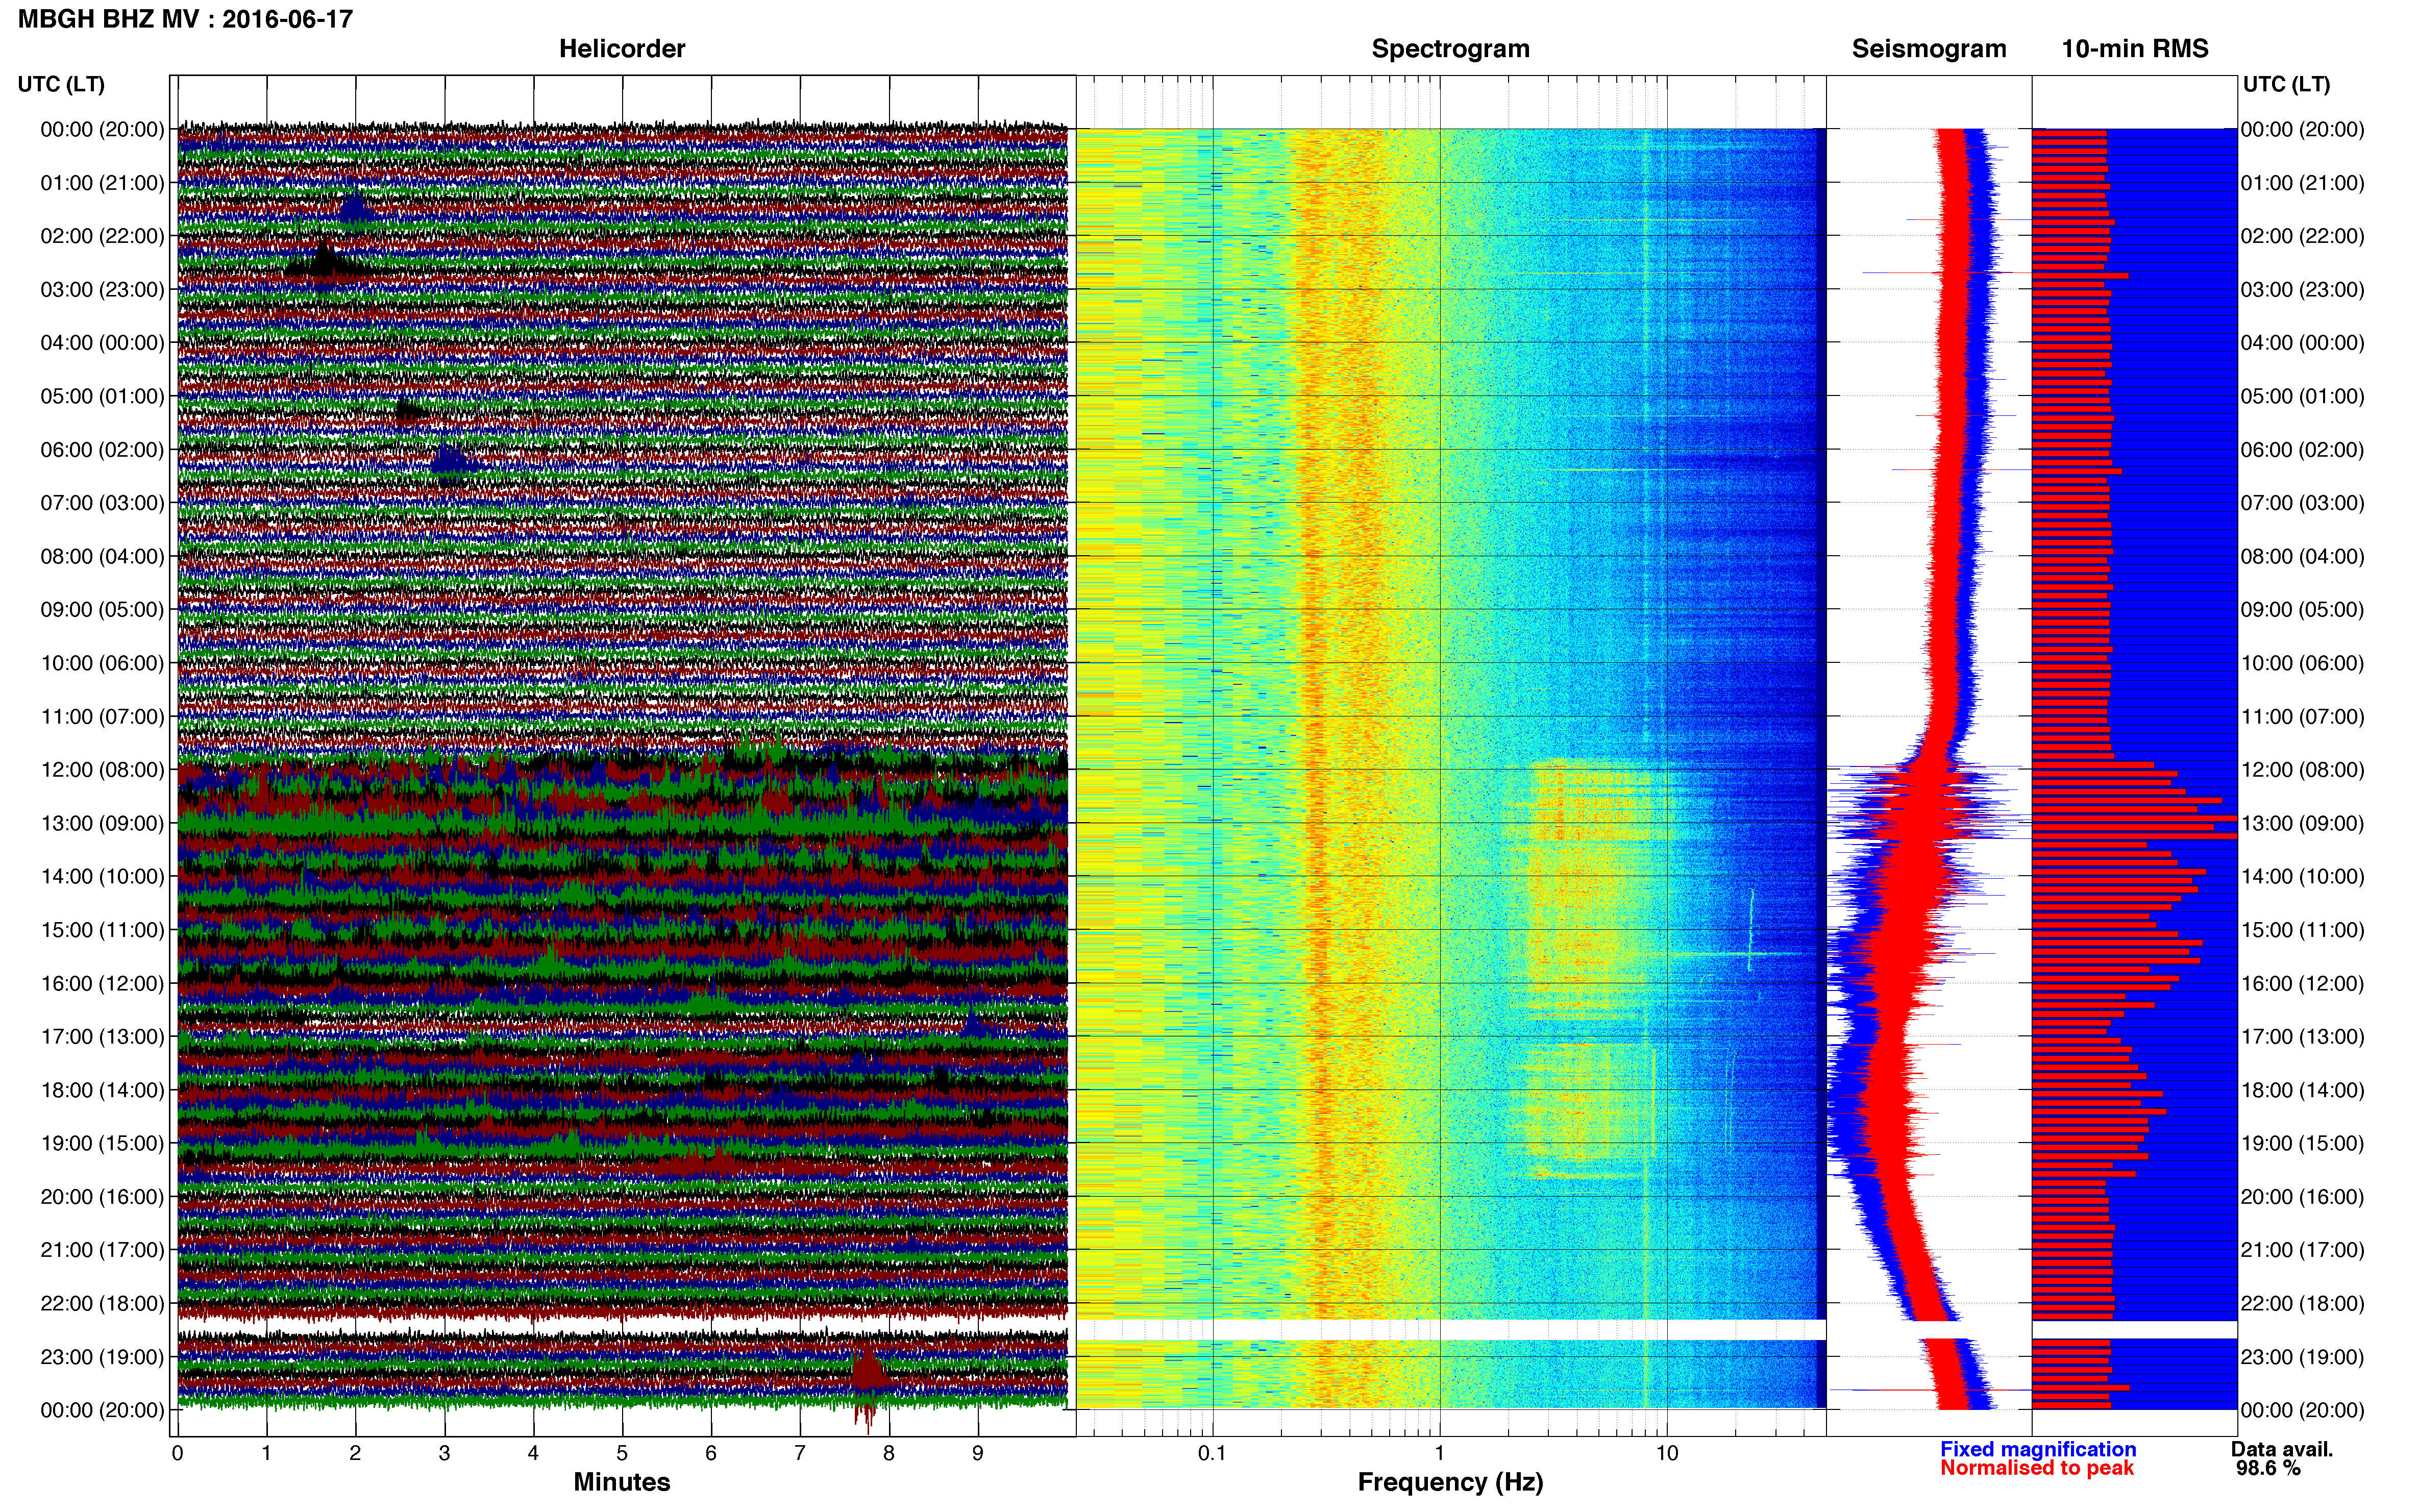Click left-axis time label 06:00 (02:00)
This screenshot has height=1512, width=2419.
point(102,450)
